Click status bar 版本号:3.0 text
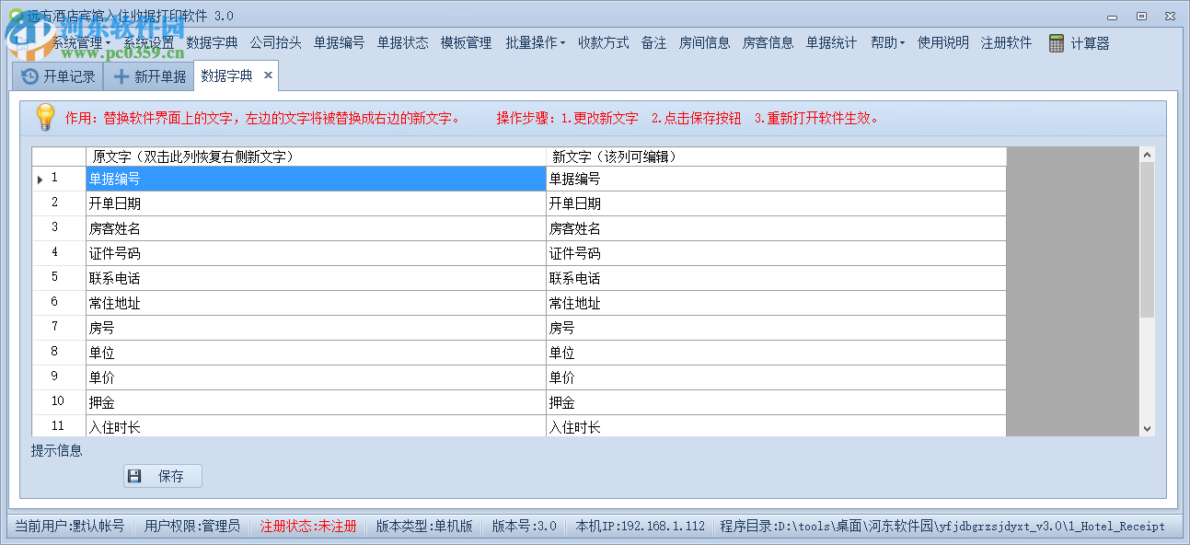1190x545 pixels. coord(524,527)
